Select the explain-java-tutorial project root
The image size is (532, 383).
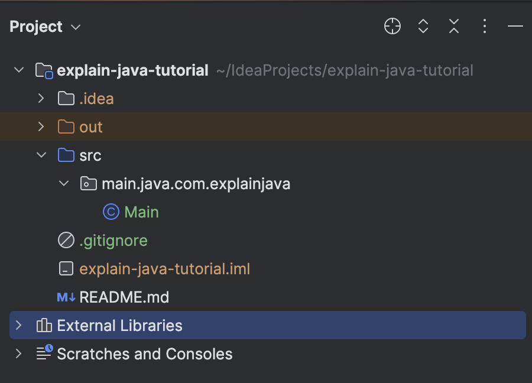132,71
